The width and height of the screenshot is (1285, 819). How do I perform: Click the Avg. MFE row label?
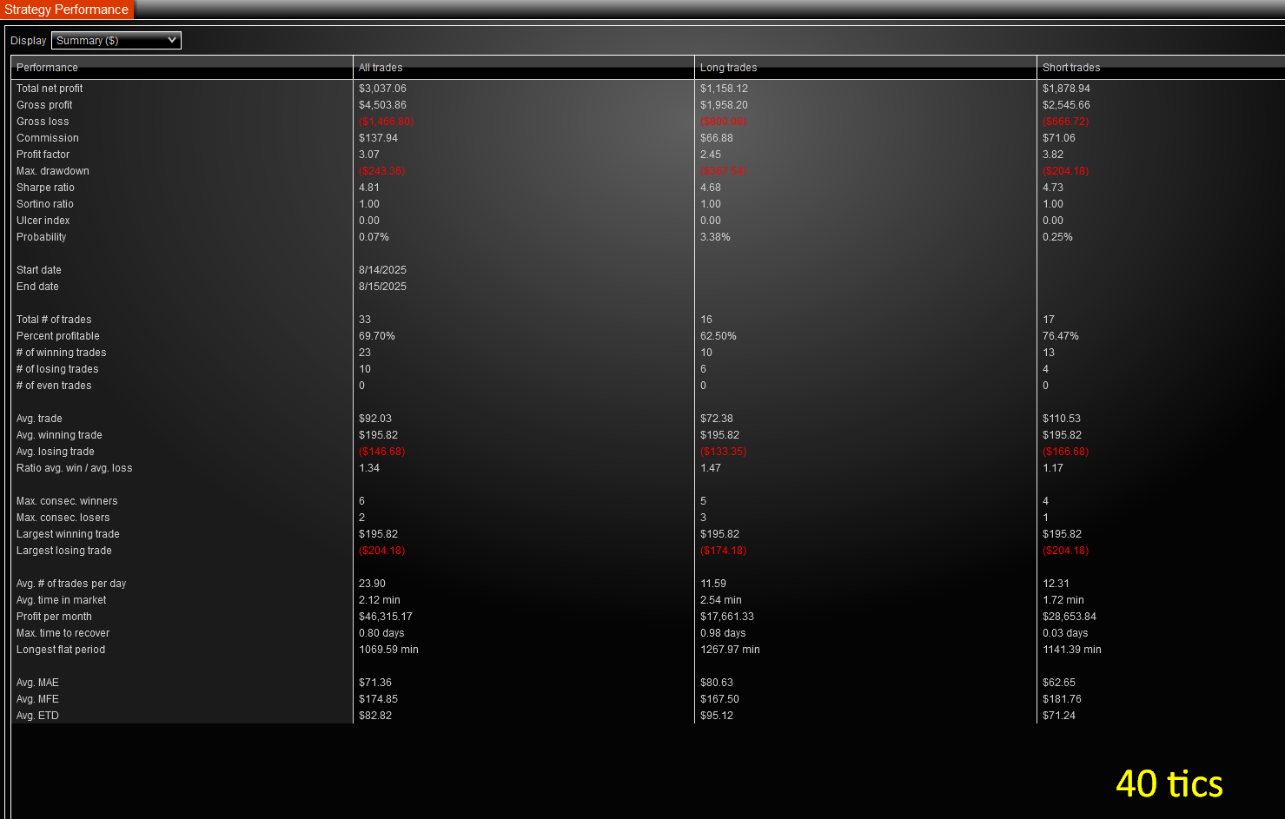coord(37,699)
